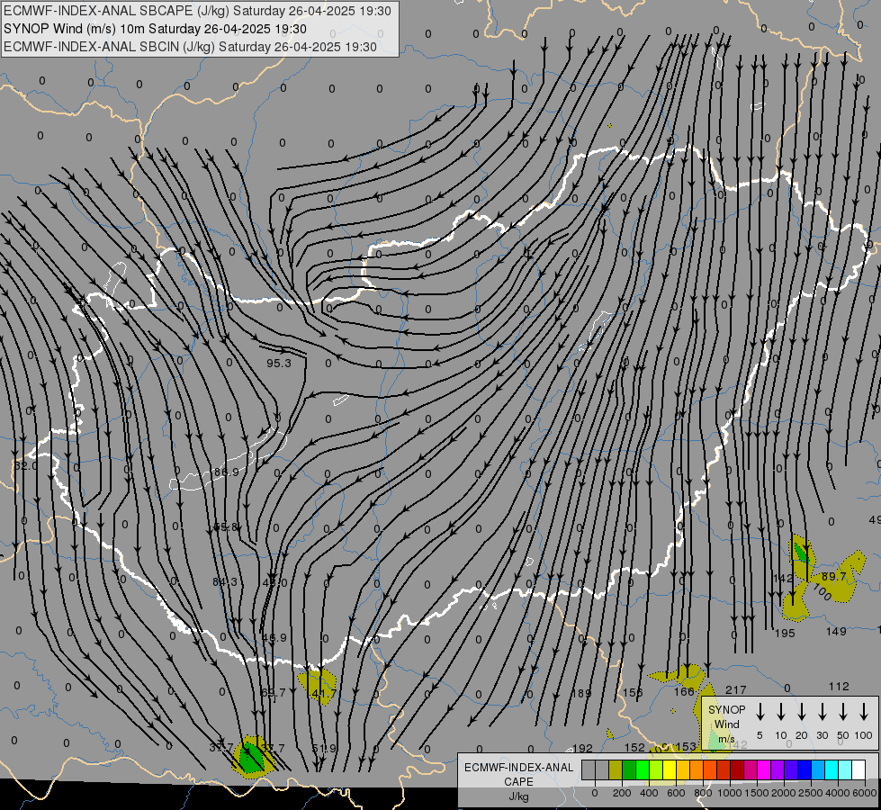
Task: Click the 112 value on the map
Action: pos(839,687)
